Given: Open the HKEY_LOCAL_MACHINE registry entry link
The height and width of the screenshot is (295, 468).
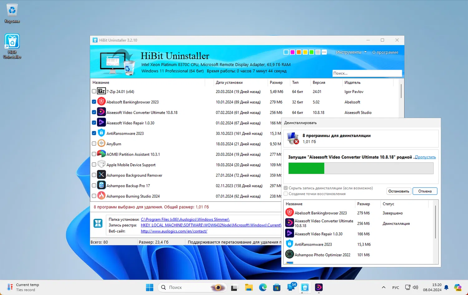Looking at the screenshot, I should (x=211, y=225).
